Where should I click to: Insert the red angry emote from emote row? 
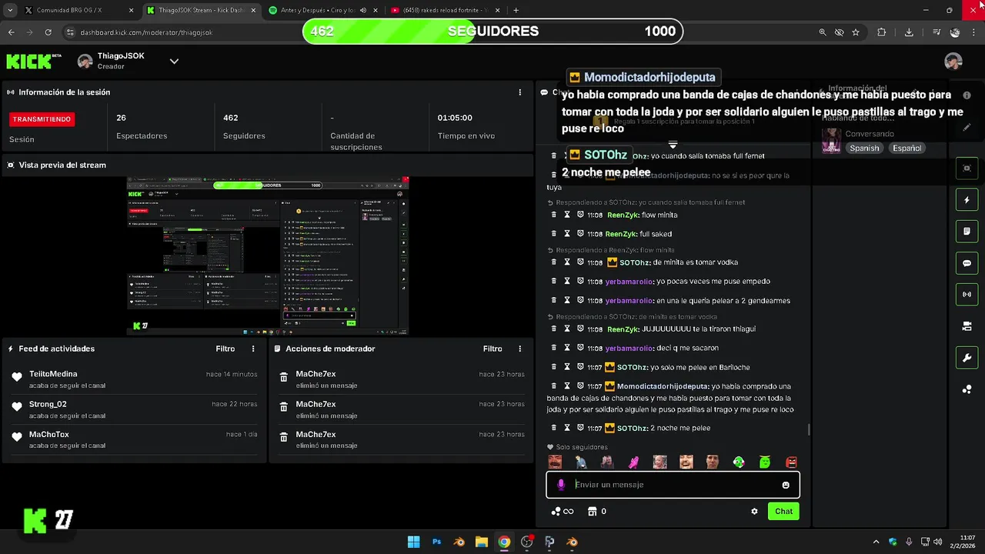tap(791, 462)
